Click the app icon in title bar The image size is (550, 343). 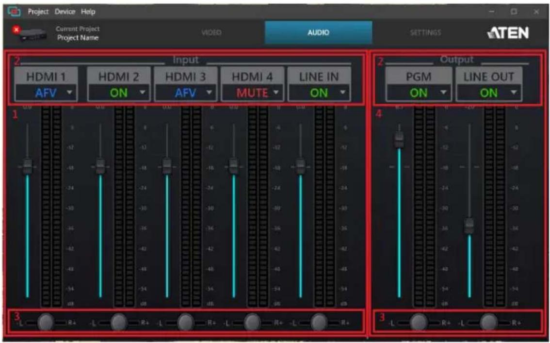tap(15, 12)
